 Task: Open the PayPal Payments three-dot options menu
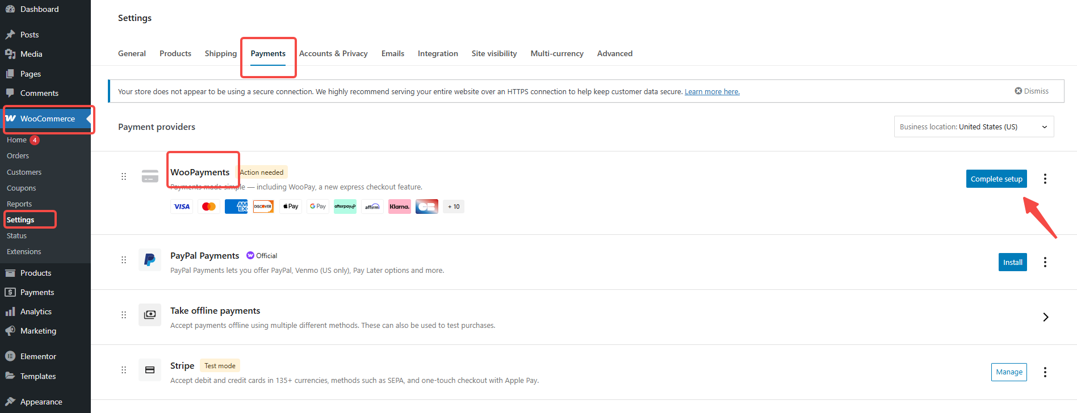1045,262
